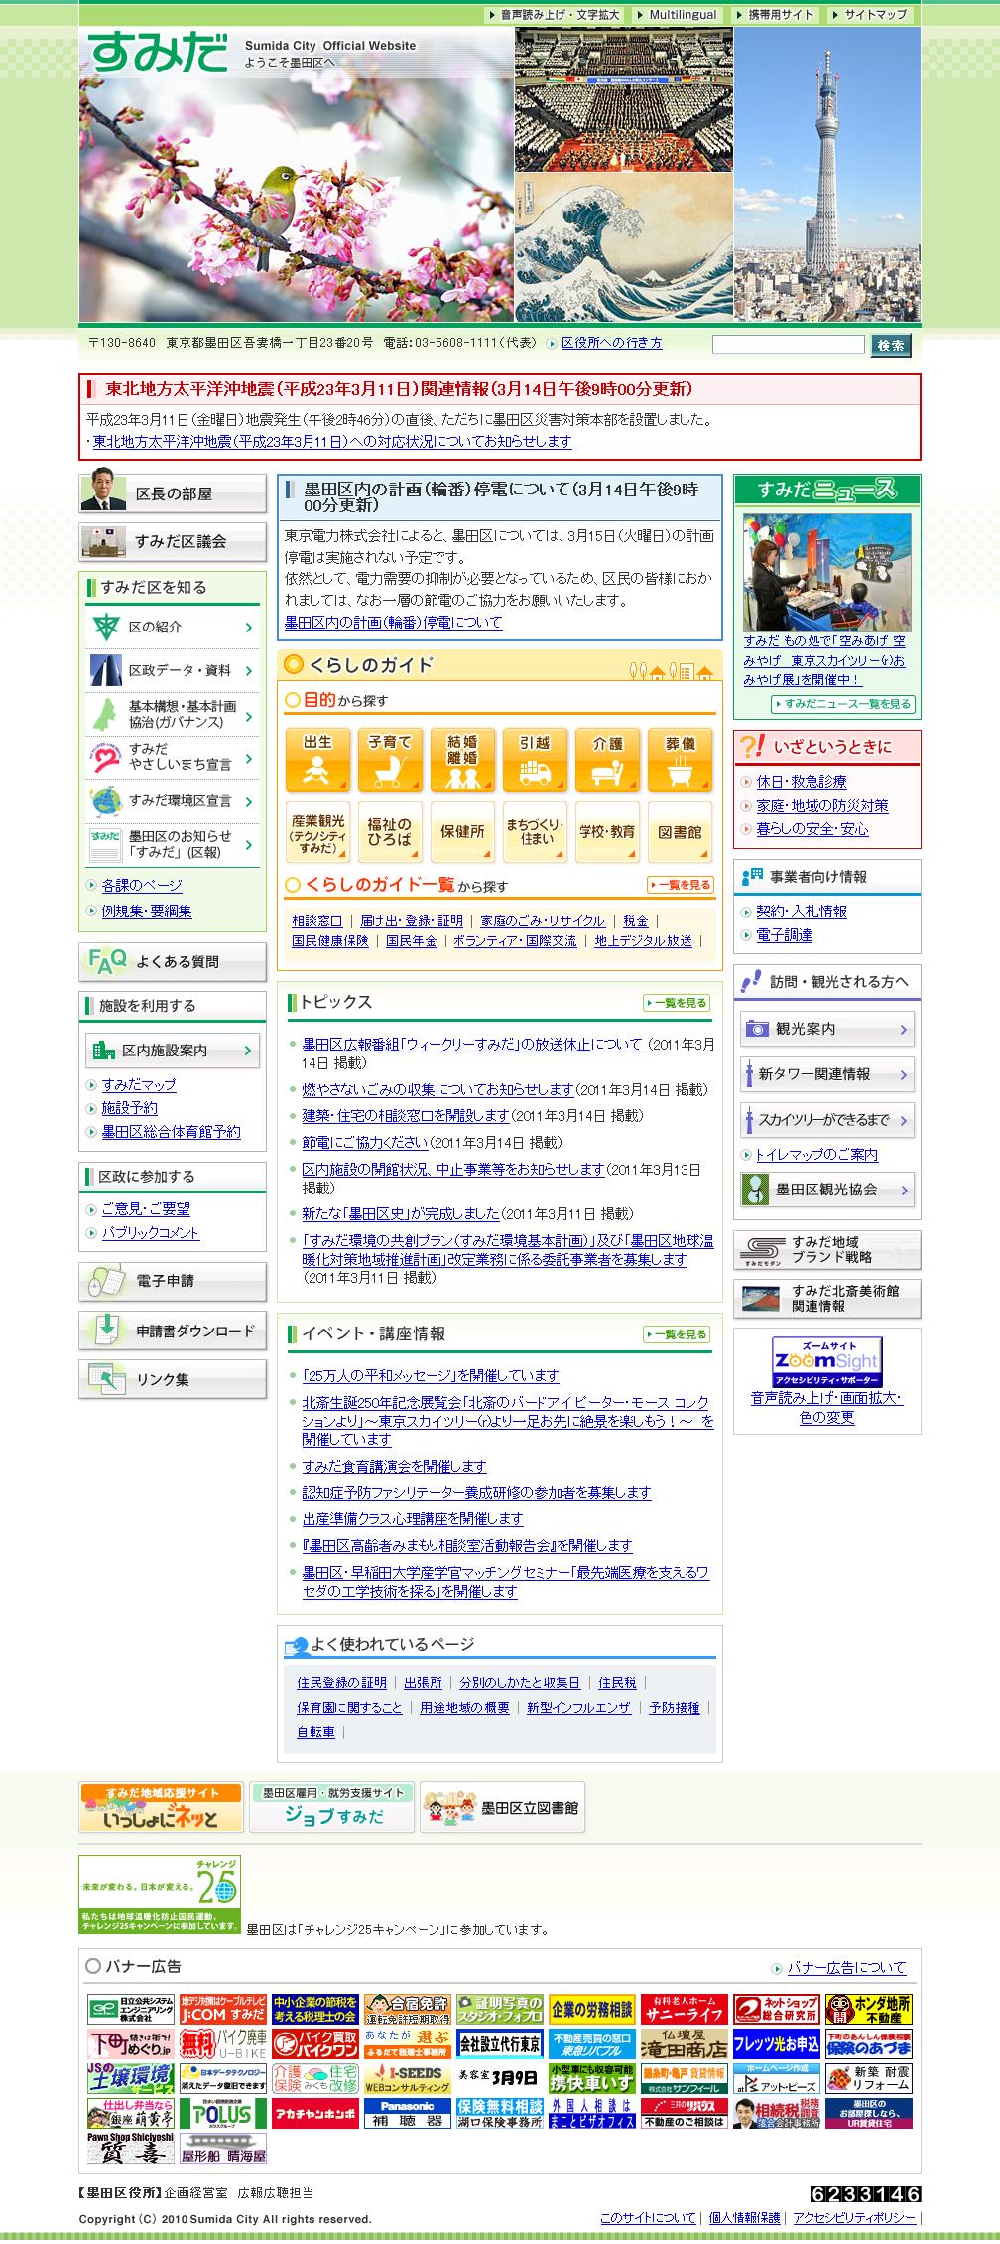The height and width of the screenshot is (2244, 1000).
Task: Click 契約・入札情報 link
Action: [802, 912]
